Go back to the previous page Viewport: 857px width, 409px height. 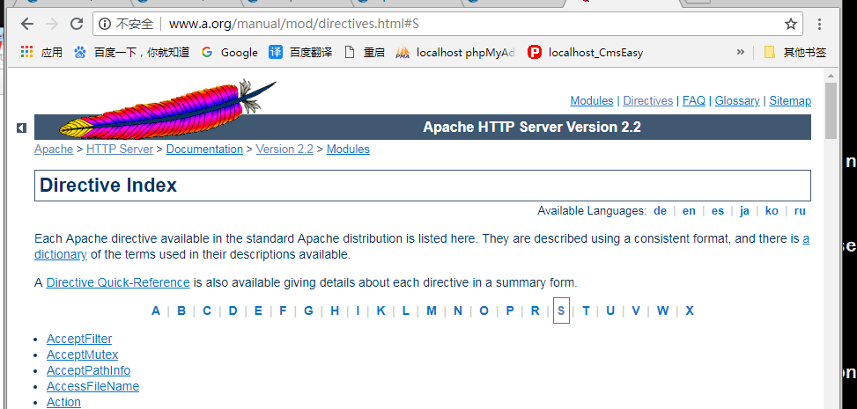click(x=26, y=24)
